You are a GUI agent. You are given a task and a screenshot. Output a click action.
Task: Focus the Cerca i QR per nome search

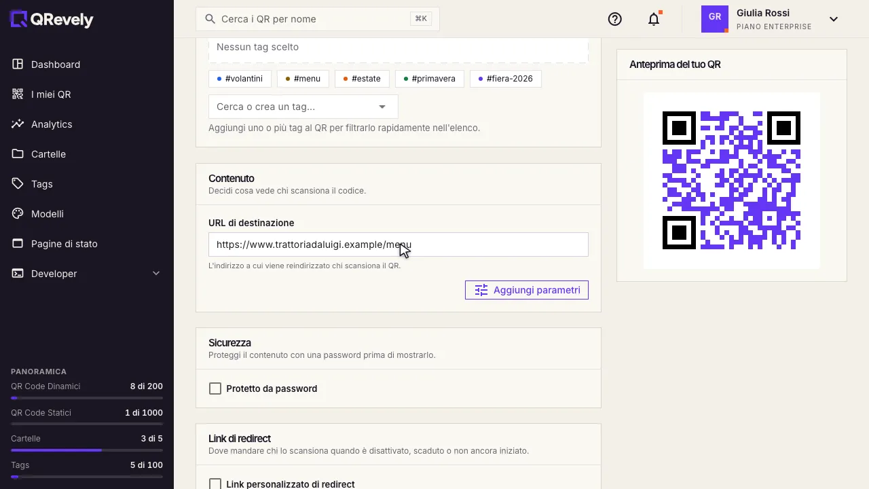tap(318, 19)
